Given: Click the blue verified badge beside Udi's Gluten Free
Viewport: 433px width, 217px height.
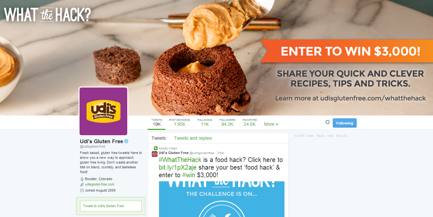Looking at the screenshot, I should coord(126,141).
